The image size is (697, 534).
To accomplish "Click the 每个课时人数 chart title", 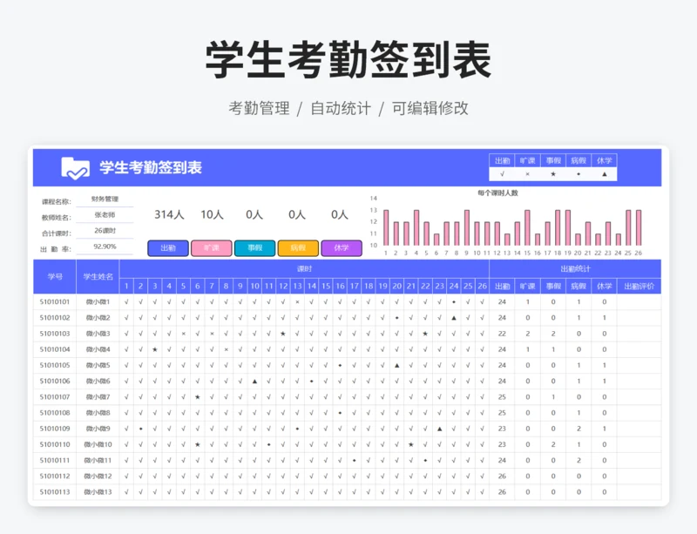I will tap(497, 193).
